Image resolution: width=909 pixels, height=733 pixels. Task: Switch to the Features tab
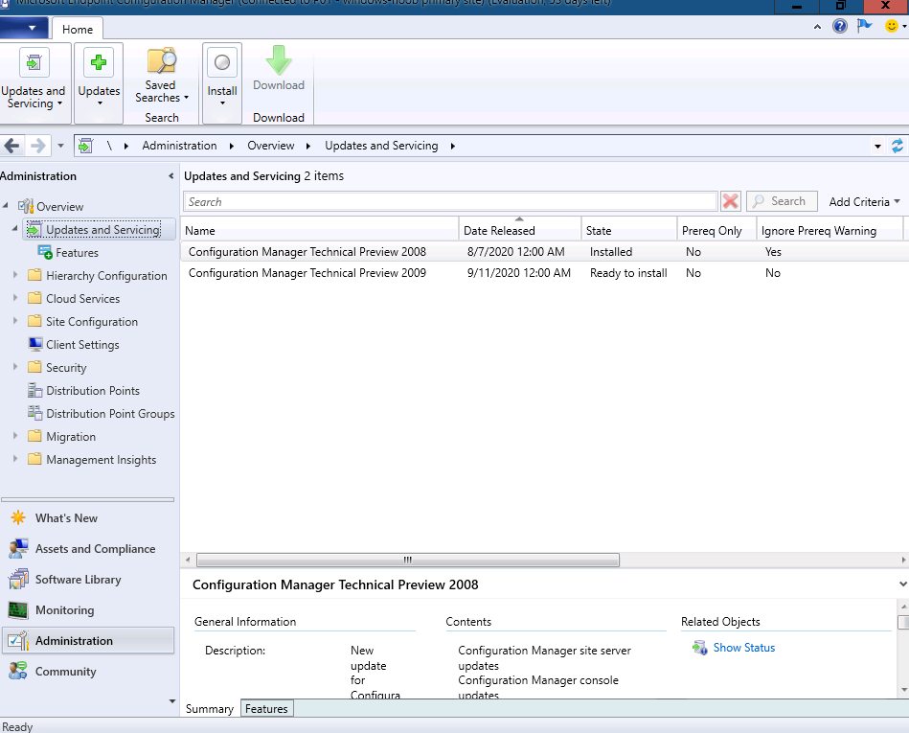click(266, 709)
